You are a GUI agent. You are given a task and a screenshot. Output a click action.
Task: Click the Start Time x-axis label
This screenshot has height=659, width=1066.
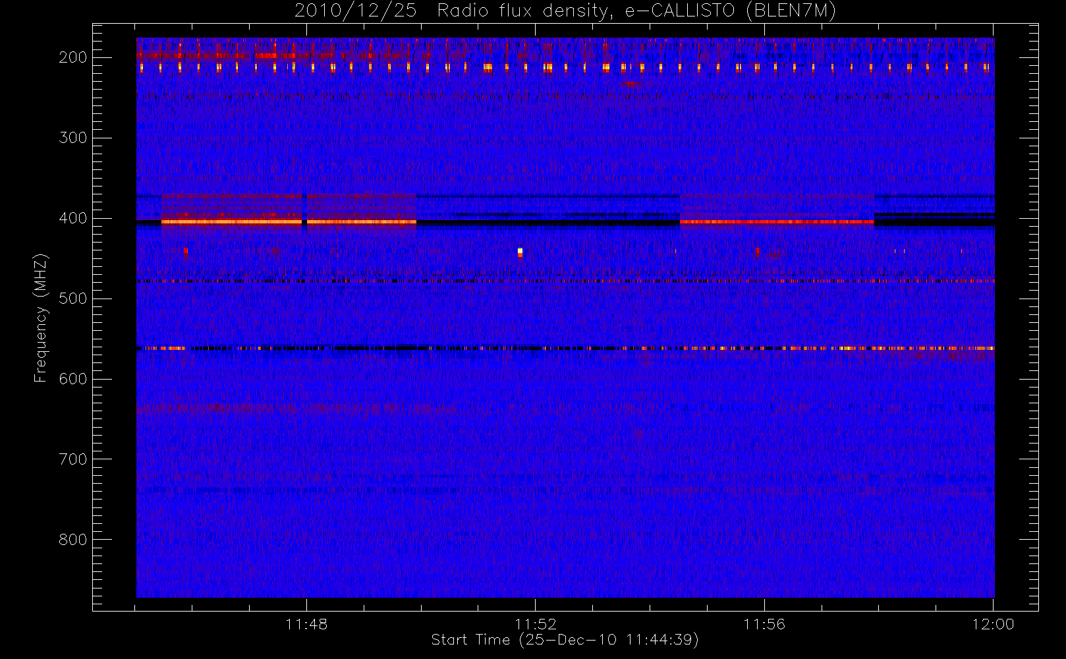point(565,640)
